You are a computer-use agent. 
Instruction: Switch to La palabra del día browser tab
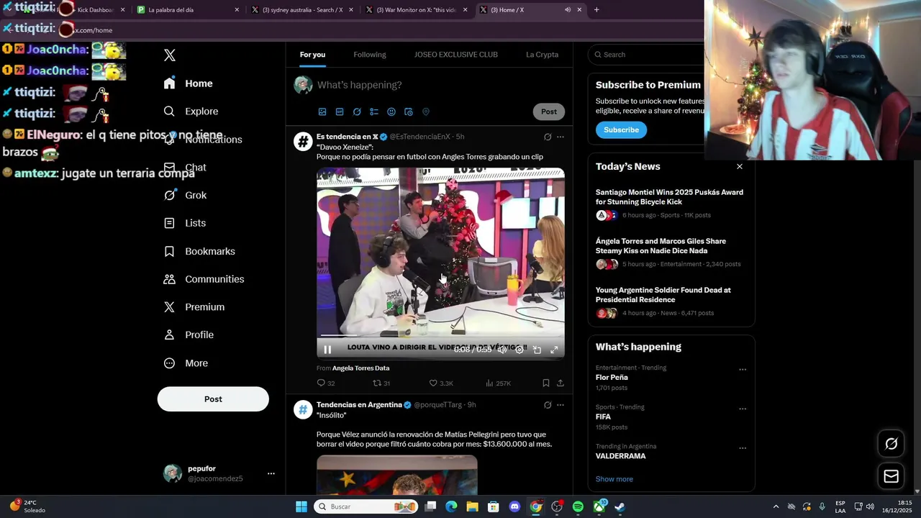click(x=188, y=10)
